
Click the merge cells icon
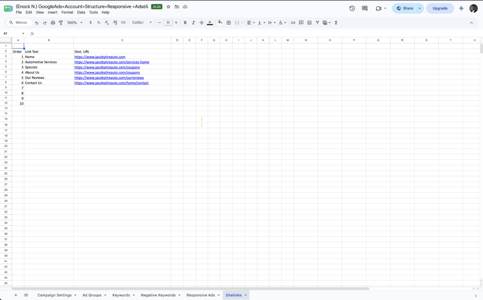coord(237,23)
